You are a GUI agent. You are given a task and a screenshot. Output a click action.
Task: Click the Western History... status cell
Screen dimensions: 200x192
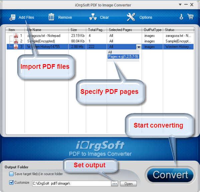178,47
